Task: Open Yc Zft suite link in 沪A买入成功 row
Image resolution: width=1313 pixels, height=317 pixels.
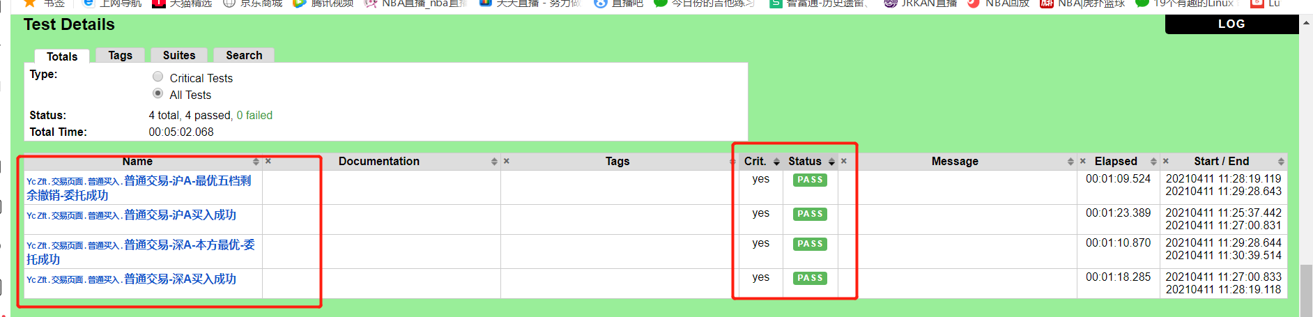Action: coord(37,216)
